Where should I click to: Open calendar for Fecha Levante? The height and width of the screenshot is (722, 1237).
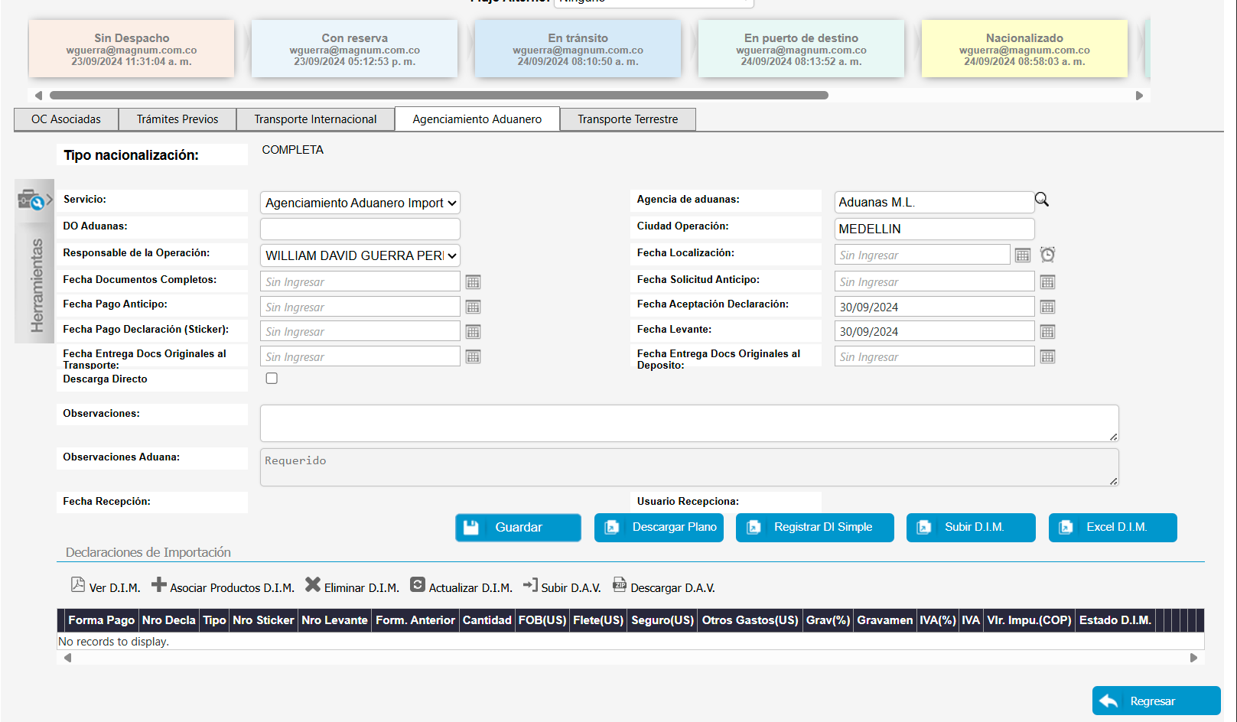coord(1047,332)
